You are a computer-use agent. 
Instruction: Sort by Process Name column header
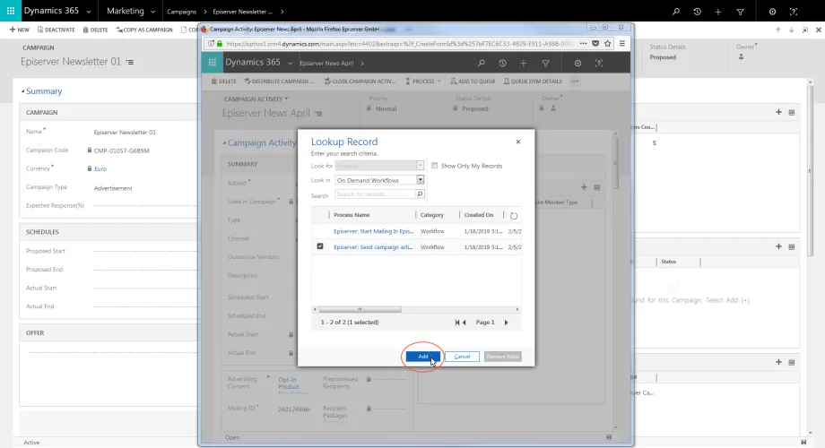pyautogui.click(x=352, y=215)
